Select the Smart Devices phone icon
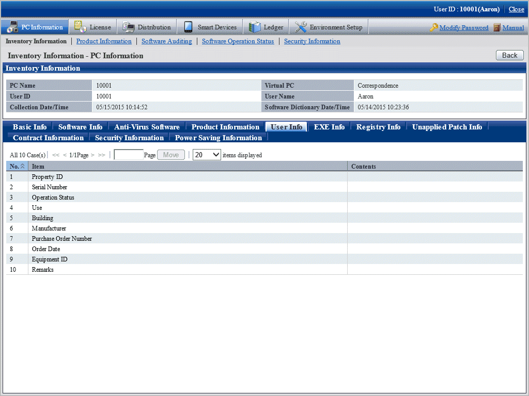The height and width of the screenshot is (396, 529). tap(188, 27)
